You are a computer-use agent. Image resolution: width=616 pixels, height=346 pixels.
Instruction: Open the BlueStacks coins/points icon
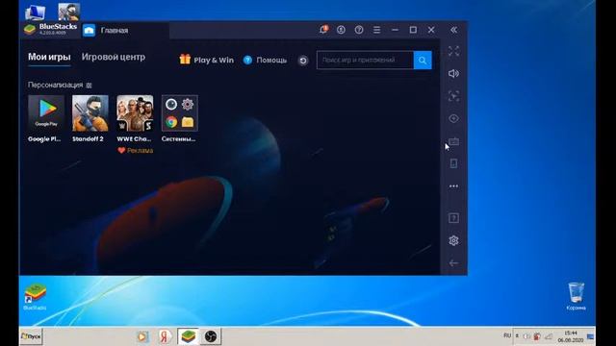(341, 30)
